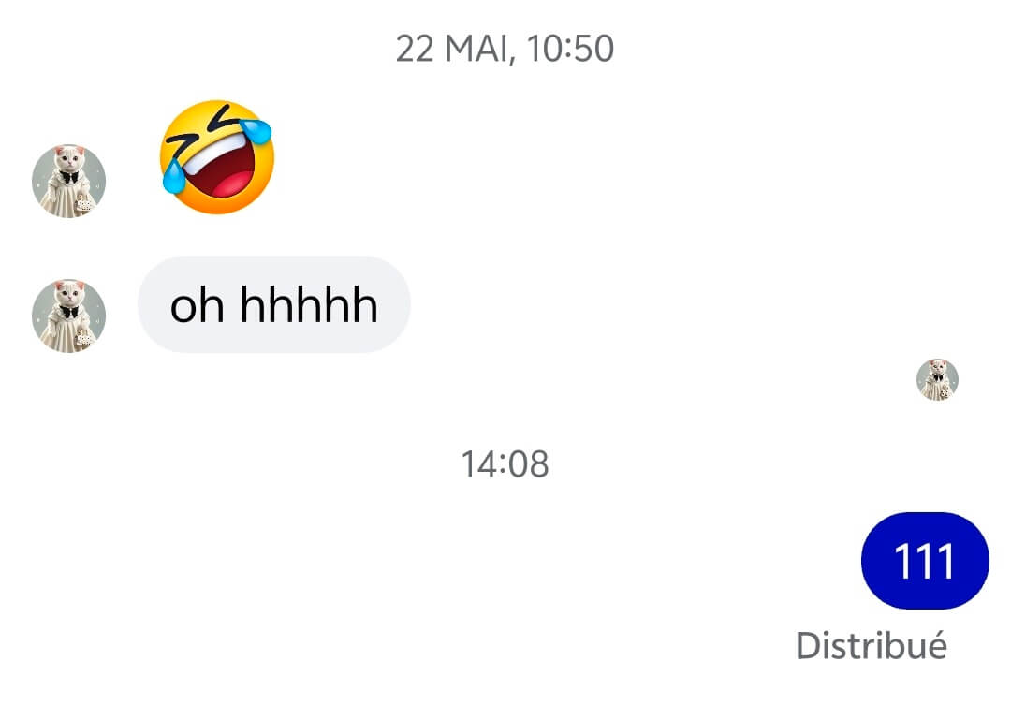The height and width of the screenshot is (705, 1011).
Task: React to the rolling-laughing emoji sticker
Action: 216,157
